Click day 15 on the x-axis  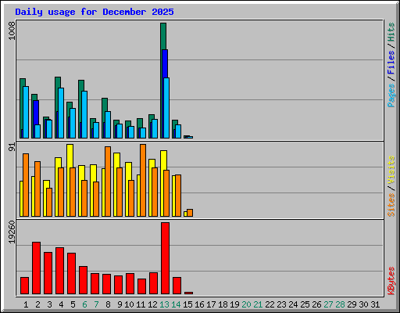click(x=187, y=304)
